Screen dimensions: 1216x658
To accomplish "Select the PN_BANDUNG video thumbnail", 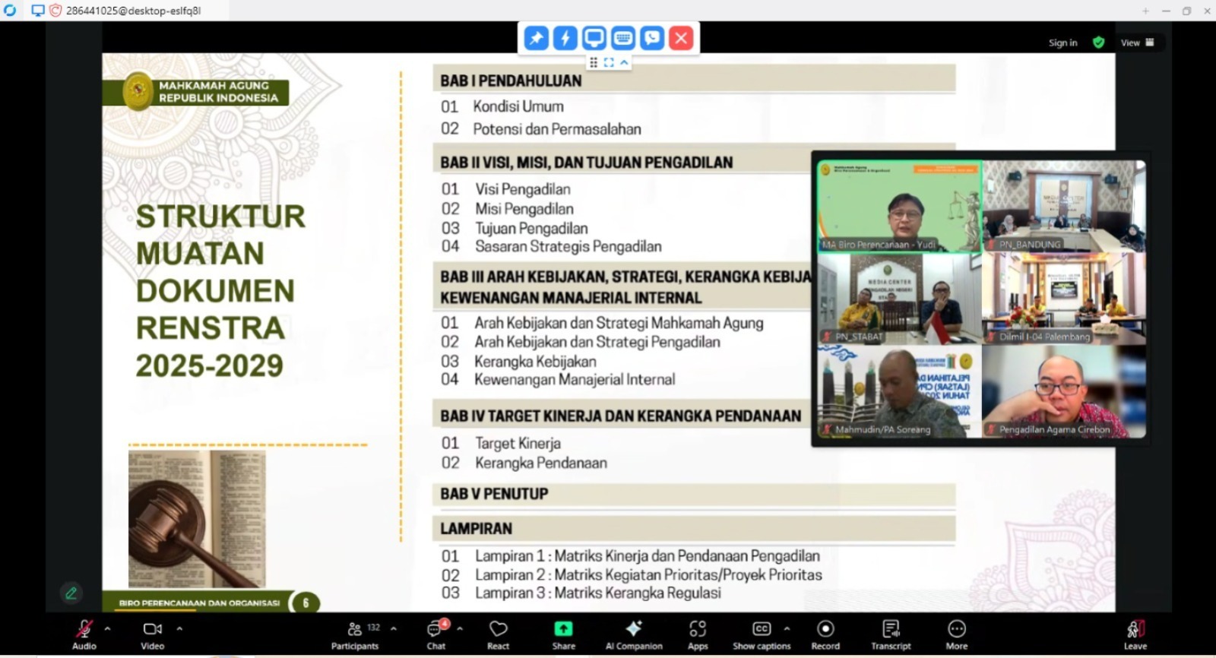I will click(x=1063, y=205).
